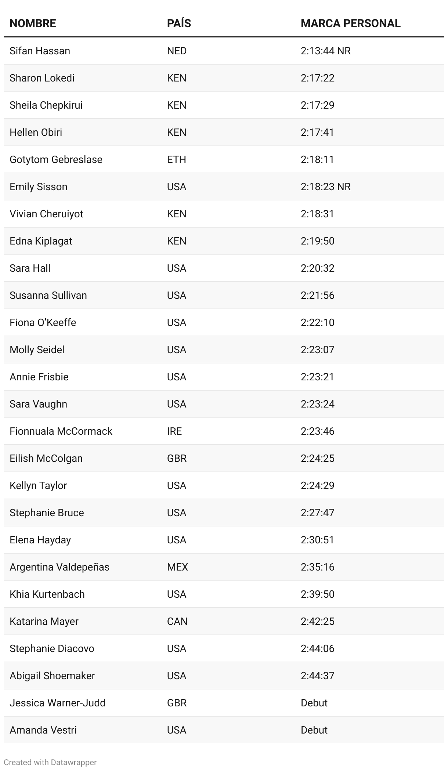Click the MARCA PERSONAL column header
The image size is (448, 771).
(x=350, y=23)
